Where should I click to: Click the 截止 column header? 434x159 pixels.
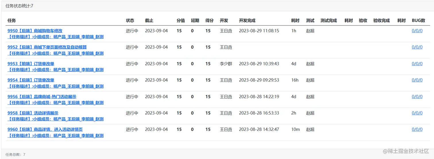pos(149,20)
